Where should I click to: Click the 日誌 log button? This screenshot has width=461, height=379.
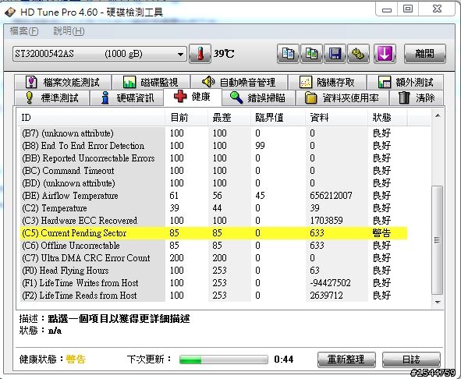tap(411, 360)
